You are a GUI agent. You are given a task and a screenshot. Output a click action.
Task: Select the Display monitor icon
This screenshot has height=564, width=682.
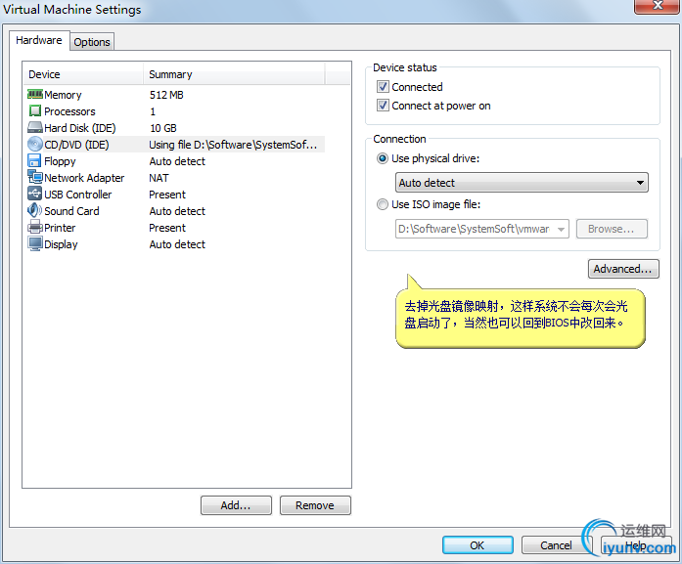[x=35, y=243]
